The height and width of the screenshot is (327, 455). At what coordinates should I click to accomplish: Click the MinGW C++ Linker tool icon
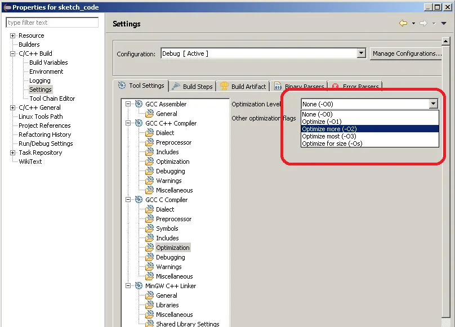click(x=139, y=286)
